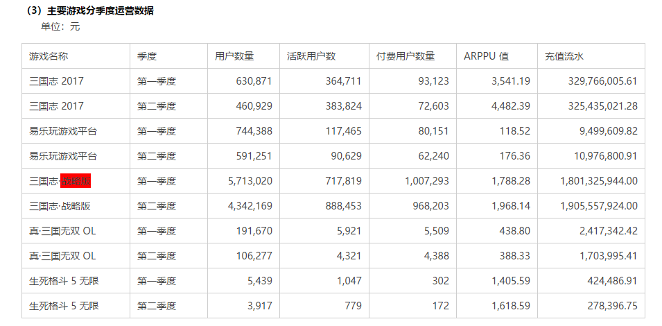Viewport: 662px width, 326px height.
Task: Select the paying users value 5,509
Action: pyautogui.click(x=437, y=232)
